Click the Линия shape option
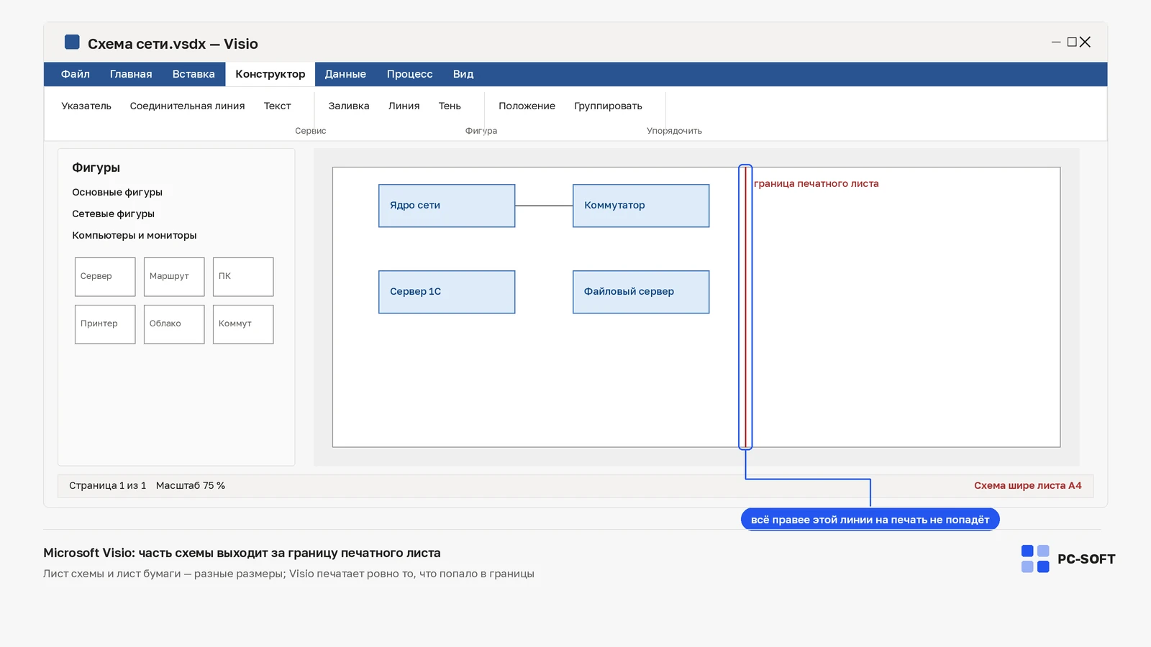 (404, 106)
